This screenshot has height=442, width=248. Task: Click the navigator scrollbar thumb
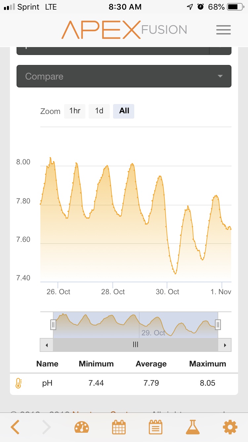point(136,345)
